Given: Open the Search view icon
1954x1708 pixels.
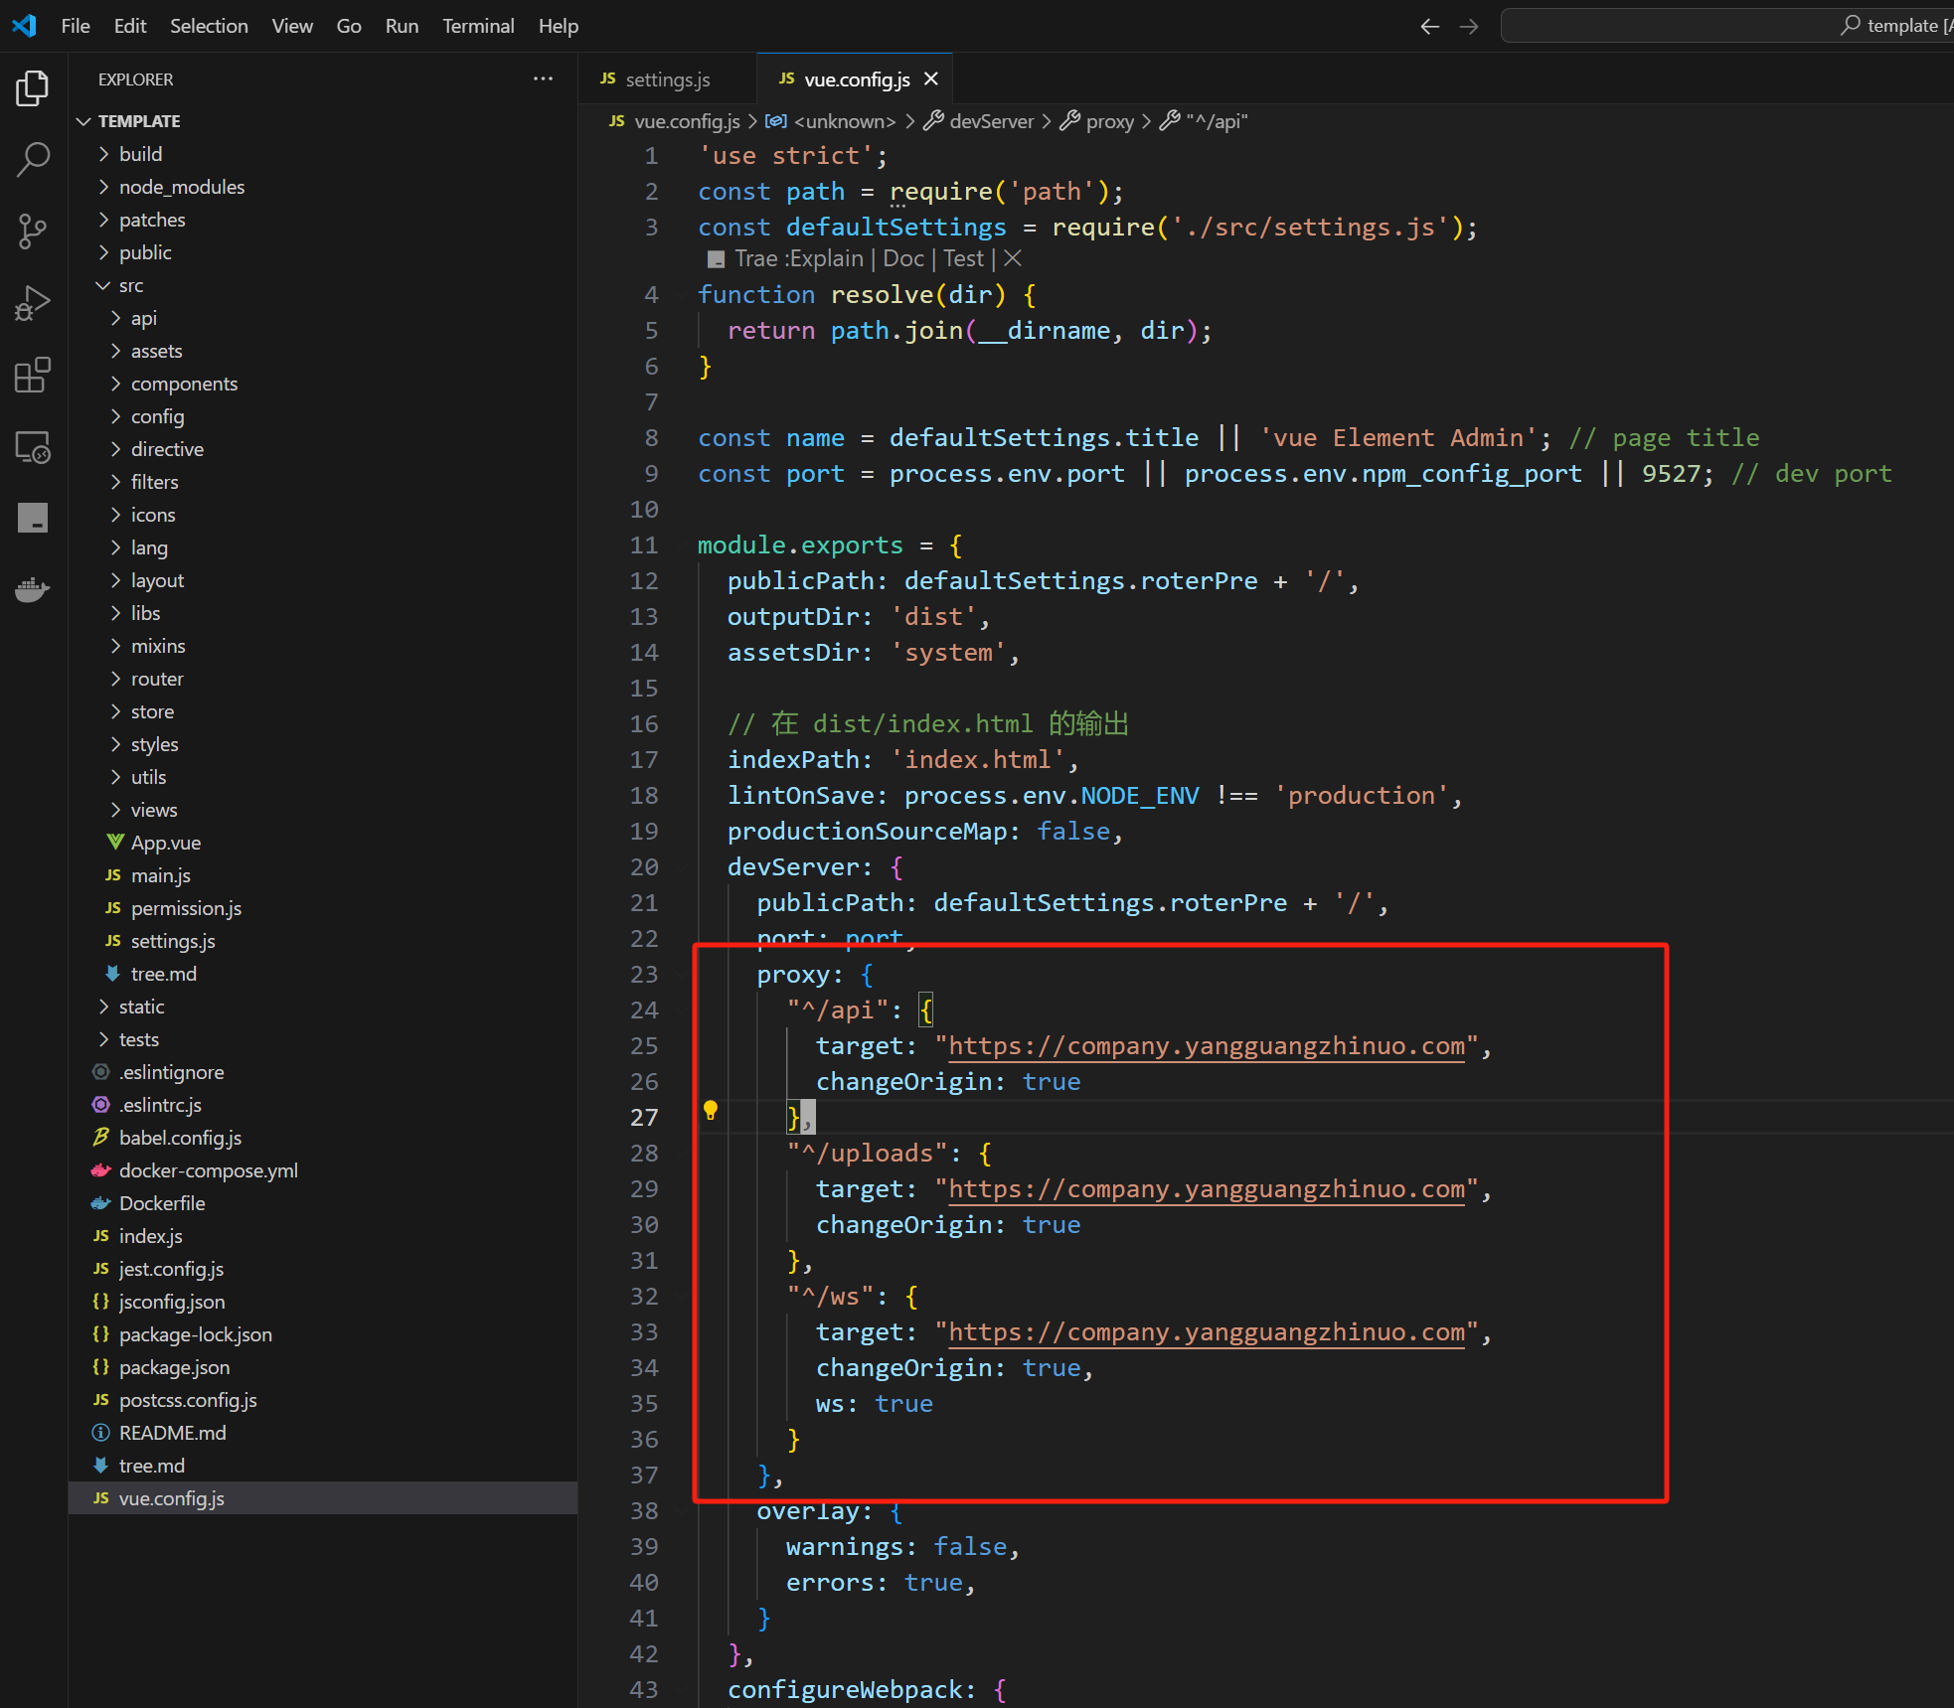Looking at the screenshot, I should coord(32,159).
